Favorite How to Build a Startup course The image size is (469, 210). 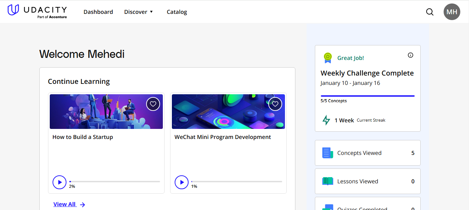click(153, 104)
